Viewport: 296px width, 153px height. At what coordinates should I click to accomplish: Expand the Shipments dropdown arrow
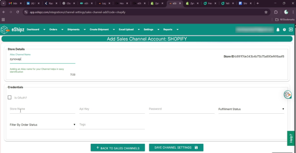coord(84,29)
